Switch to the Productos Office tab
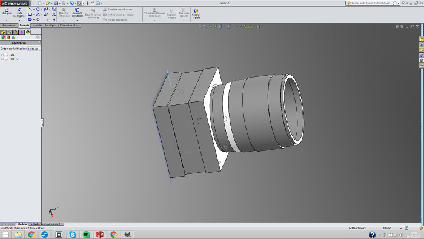 point(70,25)
